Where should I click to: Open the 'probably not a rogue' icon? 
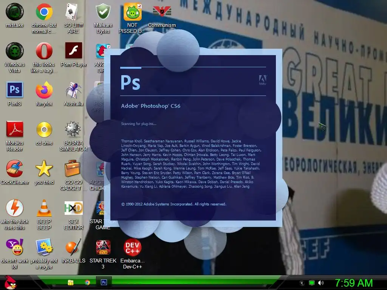click(44, 247)
